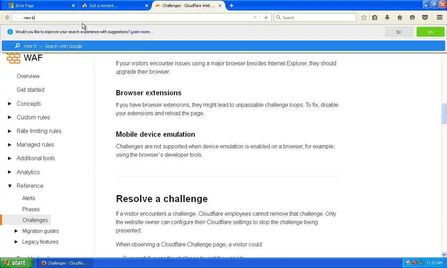Click the back arrow button
The width and height of the screenshot is (447, 268).
7,17
